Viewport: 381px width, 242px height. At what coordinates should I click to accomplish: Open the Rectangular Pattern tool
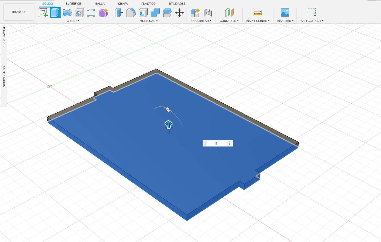click(91, 13)
